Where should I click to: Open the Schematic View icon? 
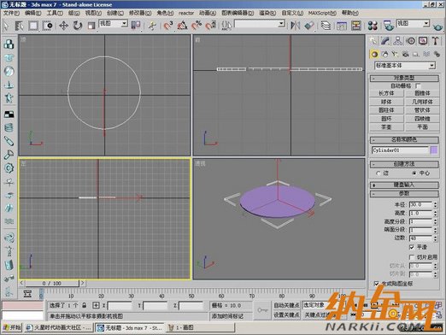pos(356,26)
